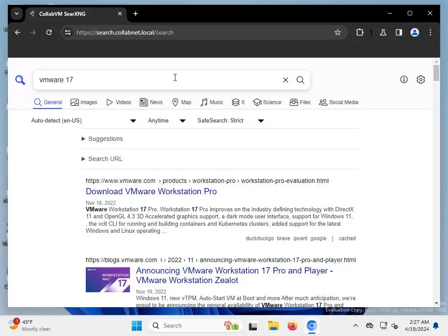Viewport: 448px width, 336px height.
Task: Go back in browser history
Action: [17, 32]
